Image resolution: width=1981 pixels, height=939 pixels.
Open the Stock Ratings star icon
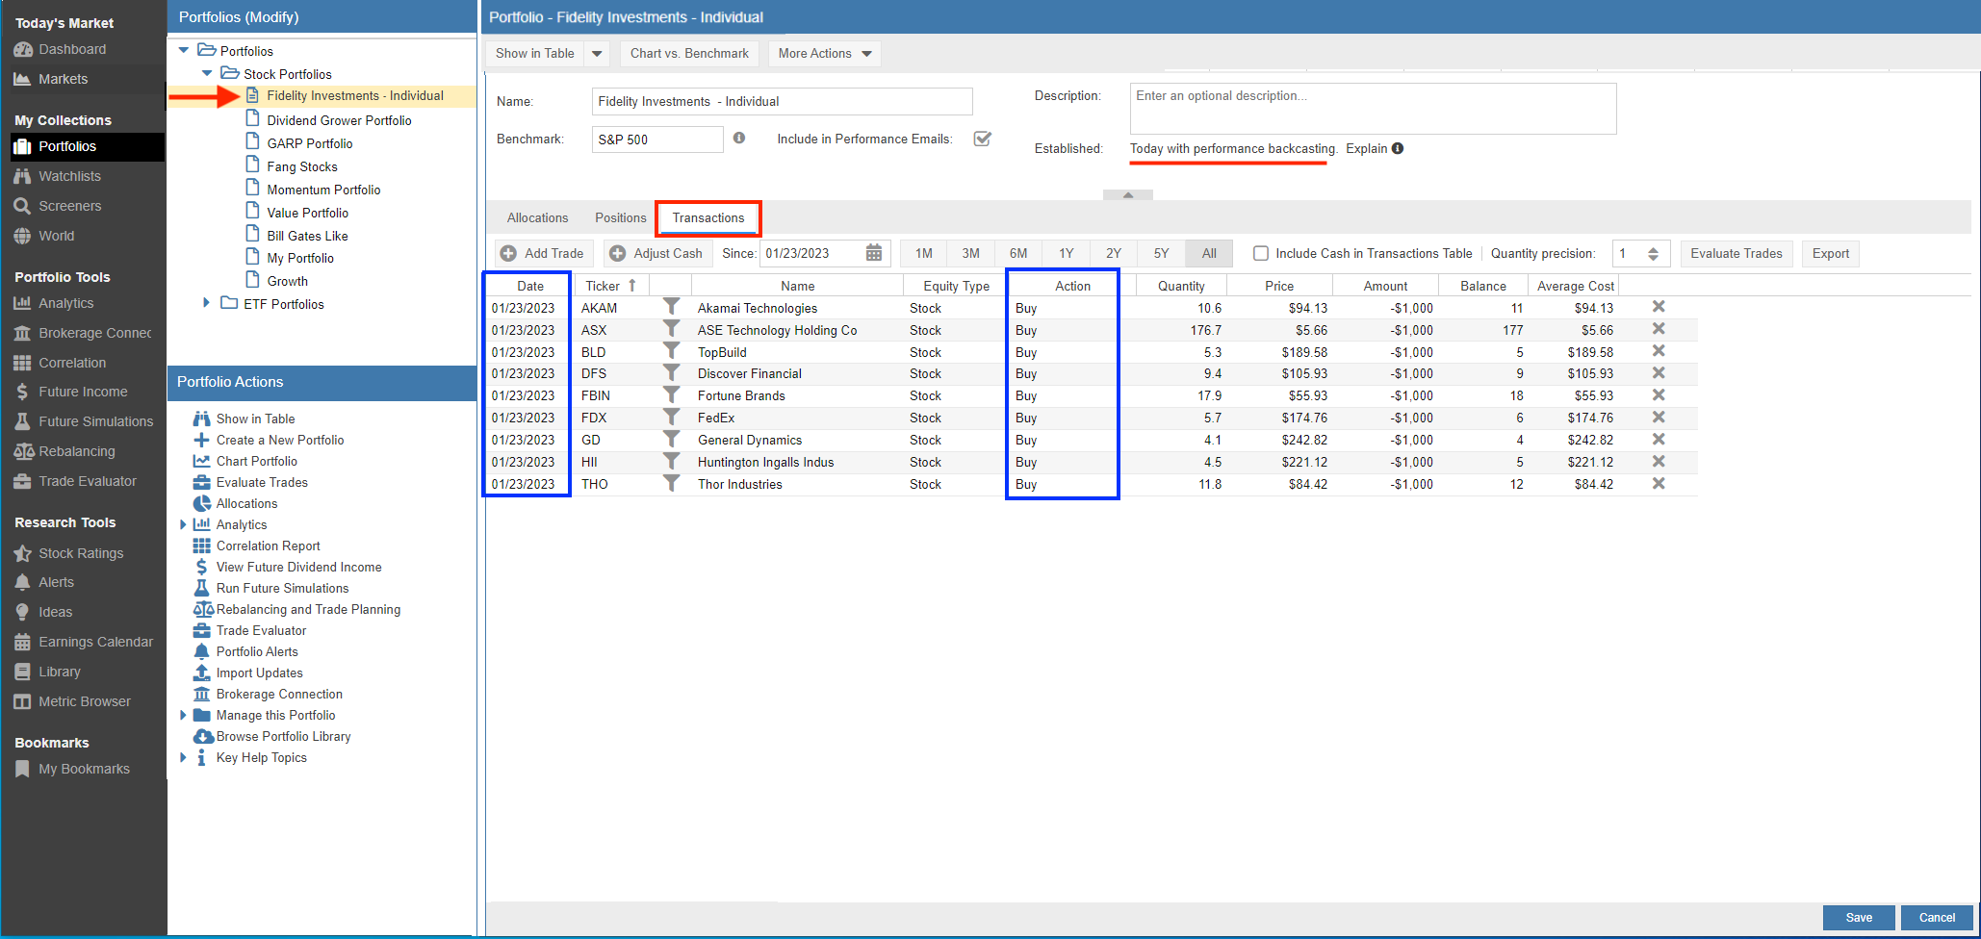click(x=22, y=553)
